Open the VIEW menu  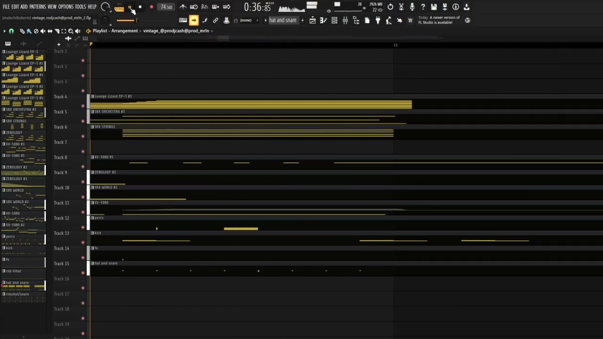[52, 7]
